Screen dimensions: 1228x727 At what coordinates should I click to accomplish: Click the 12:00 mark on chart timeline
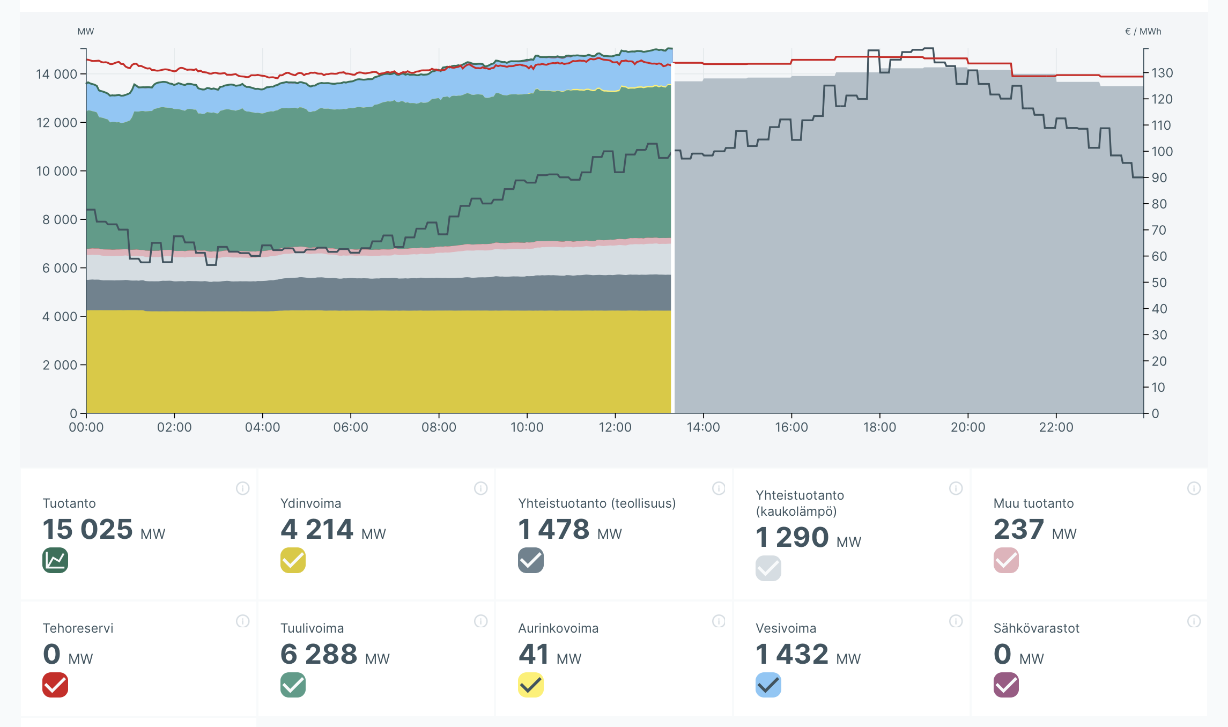pos(615,427)
